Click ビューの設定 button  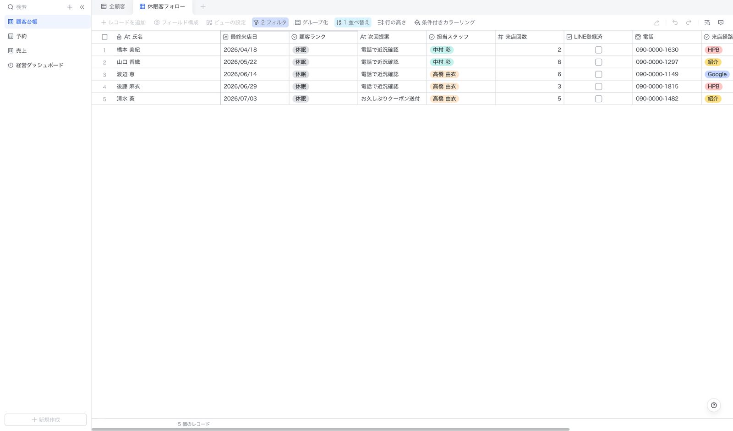(226, 22)
